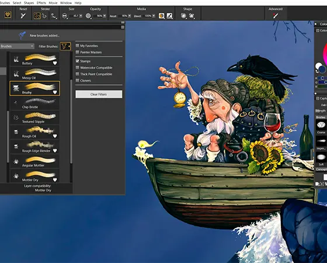This screenshot has height=263, width=327.
Task: Open the Shape dab sphere icon
Action: pos(183,16)
